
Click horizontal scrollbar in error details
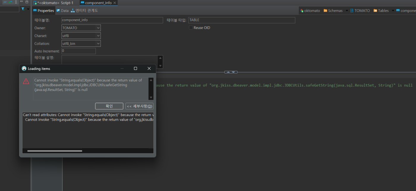pyautogui.click(x=55, y=151)
